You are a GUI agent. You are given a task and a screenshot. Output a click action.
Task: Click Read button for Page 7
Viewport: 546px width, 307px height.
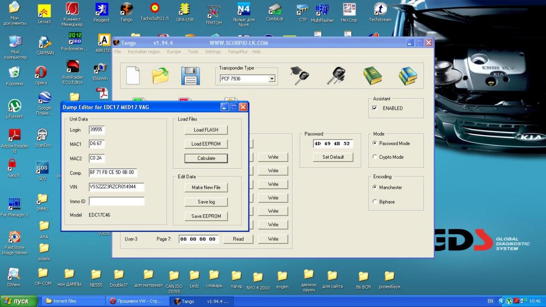238,239
